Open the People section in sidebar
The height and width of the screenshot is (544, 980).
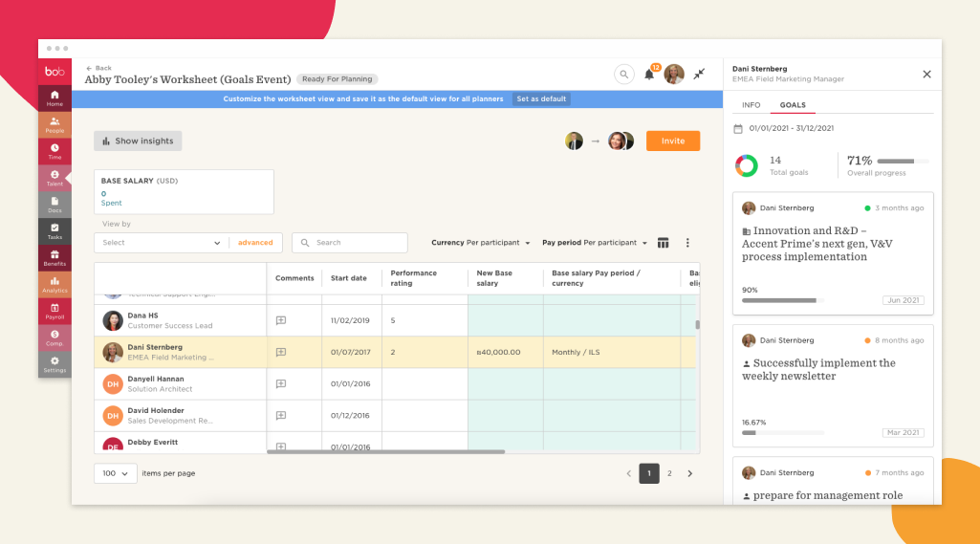coord(54,125)
